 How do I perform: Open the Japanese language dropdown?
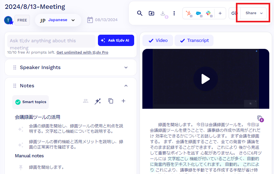point(58,20)
